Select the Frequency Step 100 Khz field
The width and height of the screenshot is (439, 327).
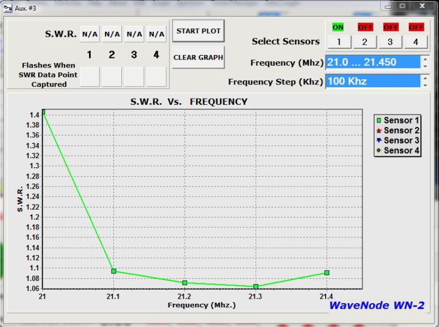(x=373, y=81)
